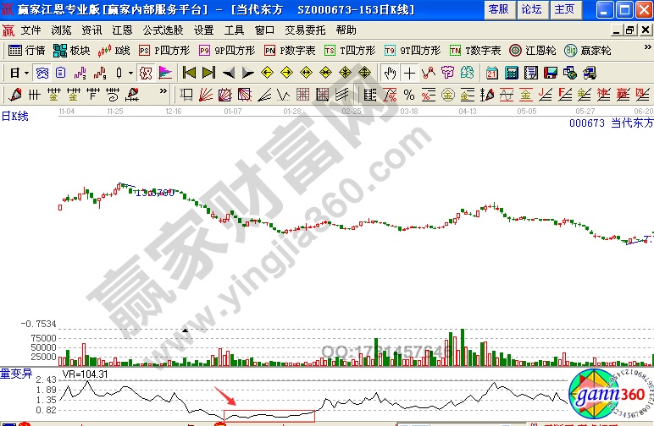Switch to the K线 candlestick chart

(114, 51)
